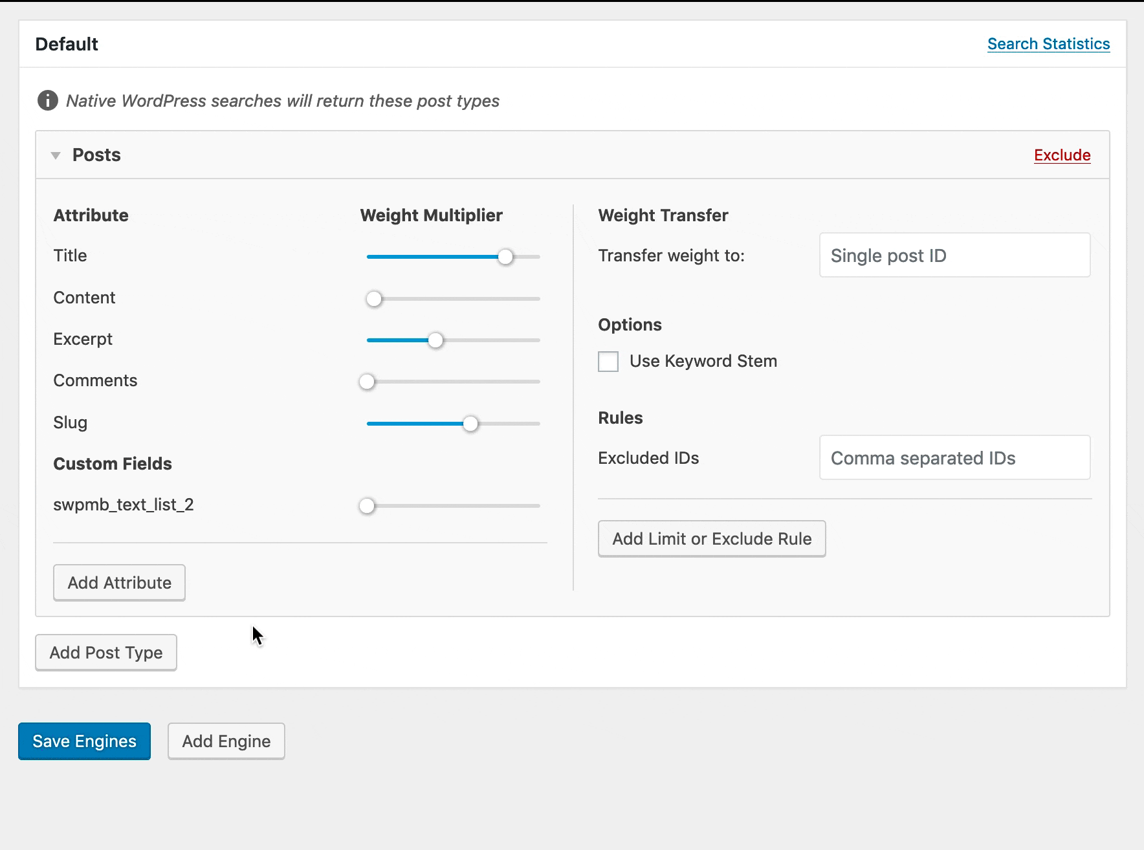The height and width of the screenshot is (850, 1144).
Task: Click the Add Engine button
Action: pos(226,741)
